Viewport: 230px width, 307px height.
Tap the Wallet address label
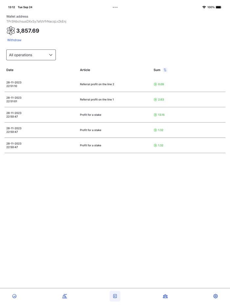click(17, 16)
